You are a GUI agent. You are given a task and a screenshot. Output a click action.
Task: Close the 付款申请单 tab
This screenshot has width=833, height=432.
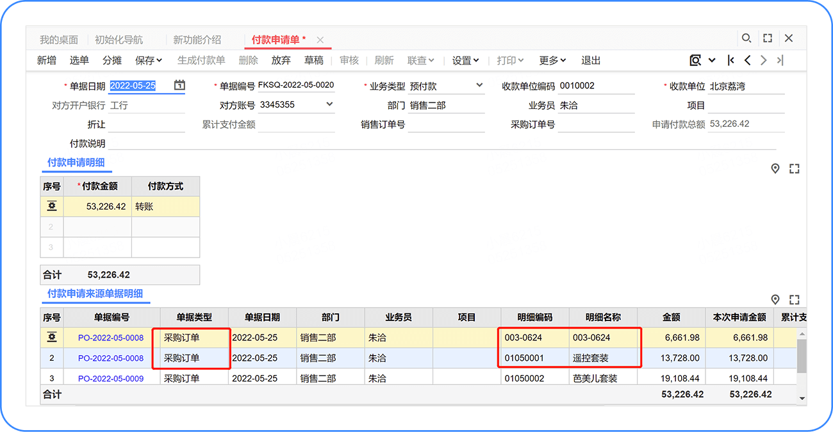point(320,40)
